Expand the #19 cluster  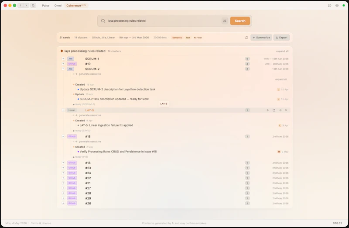[63, 64]
